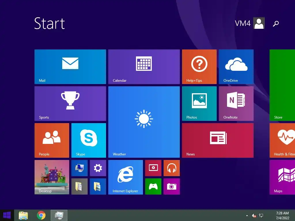Open the Music headphones tile

point(172,168)
